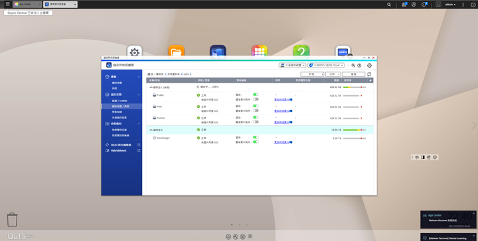Open external link icon beside HybridMount

coord(139,150)
